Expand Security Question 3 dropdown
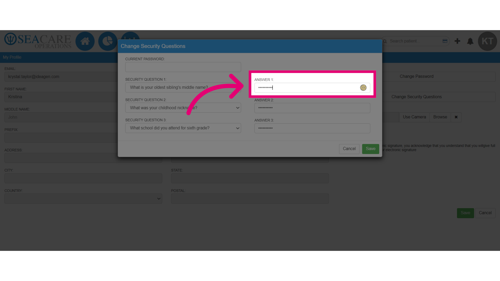Image resolution: width=500 pixels, height=281 pixels. pyautogui.click(x=183, y=128)
